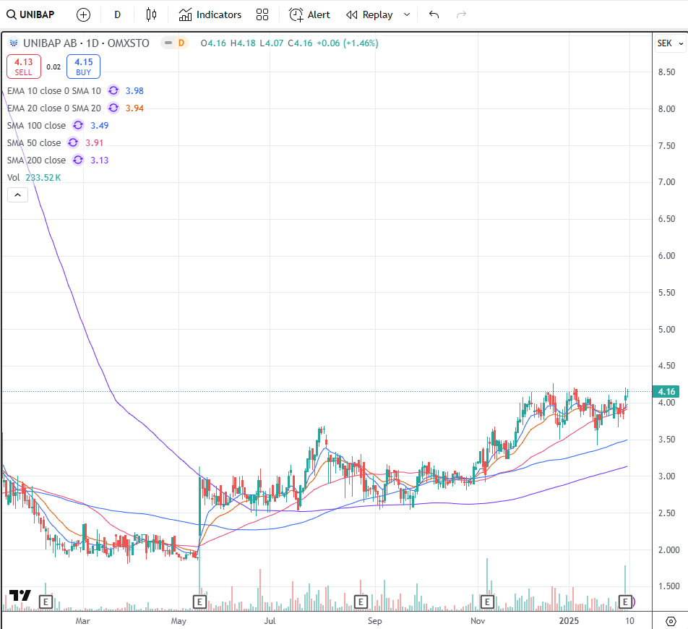Viewport: 688px width, 629px height.
Task: Collapse the indicator legend with chevron
Action: [x=17, y=194]
